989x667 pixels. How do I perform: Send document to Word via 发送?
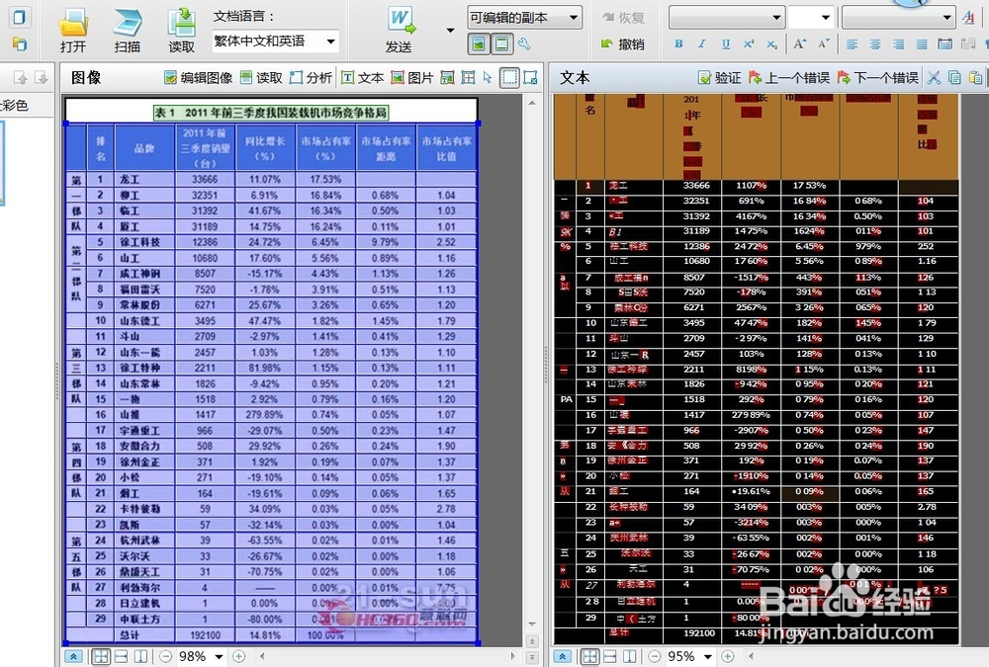(400, 31)
